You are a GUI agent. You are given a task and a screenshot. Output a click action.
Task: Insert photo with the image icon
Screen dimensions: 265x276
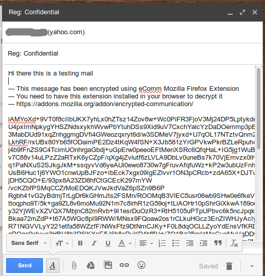click(108, 265)
